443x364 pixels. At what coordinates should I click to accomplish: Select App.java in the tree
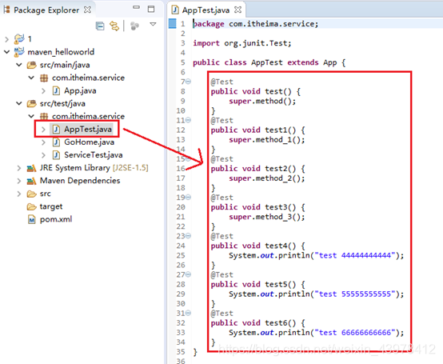(x=80, y=90)
